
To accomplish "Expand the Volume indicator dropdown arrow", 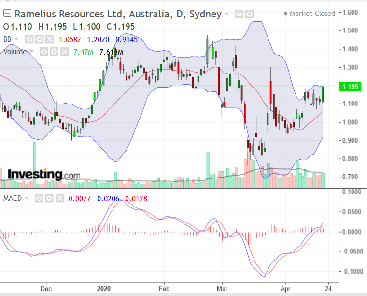I will click(x=31, y=52).
